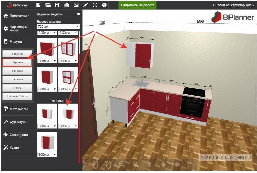Open the Освещение menu section
Image resolution: width=257 pixels, height=173 pixels.
tap(17, 135)
